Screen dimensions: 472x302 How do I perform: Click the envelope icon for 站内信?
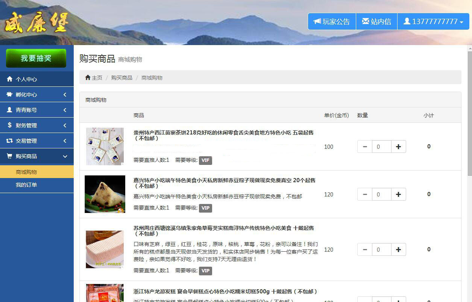[365, 21]
